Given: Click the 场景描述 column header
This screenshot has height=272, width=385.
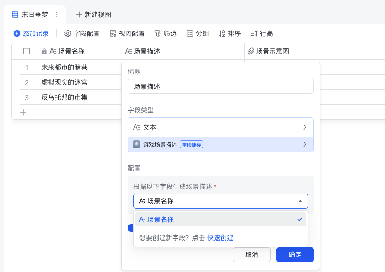Looking at the screenshot, I should [x=183, y=51].
